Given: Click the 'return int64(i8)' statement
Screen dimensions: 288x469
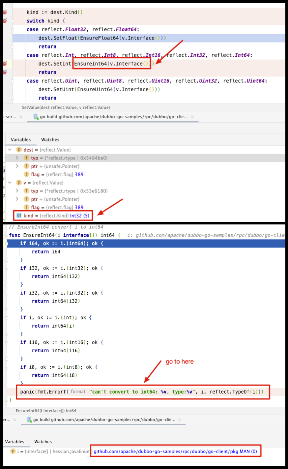Looking at the screenshot, I should click(x=54, y=375).
